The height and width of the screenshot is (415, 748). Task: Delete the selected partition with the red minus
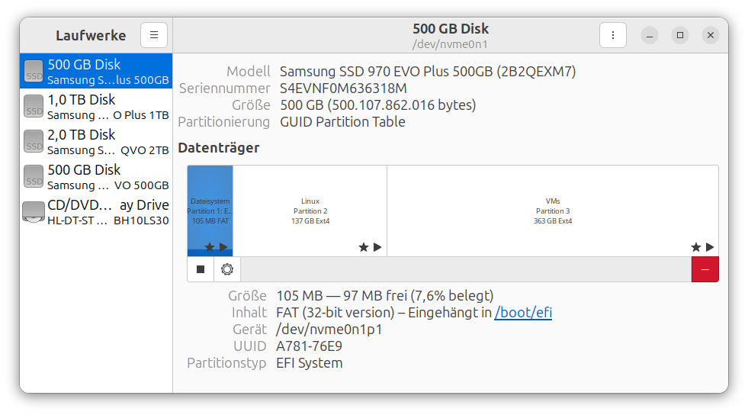[705, 269]
